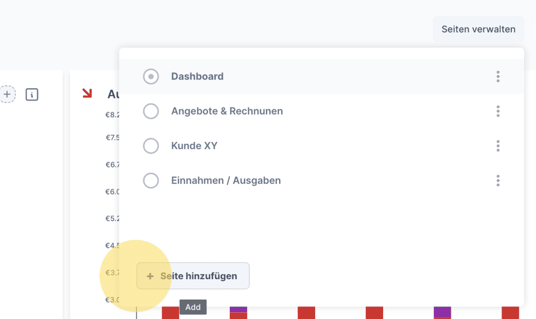Select the Einnahmen / Ausgaben radio button

click(151, 180)
